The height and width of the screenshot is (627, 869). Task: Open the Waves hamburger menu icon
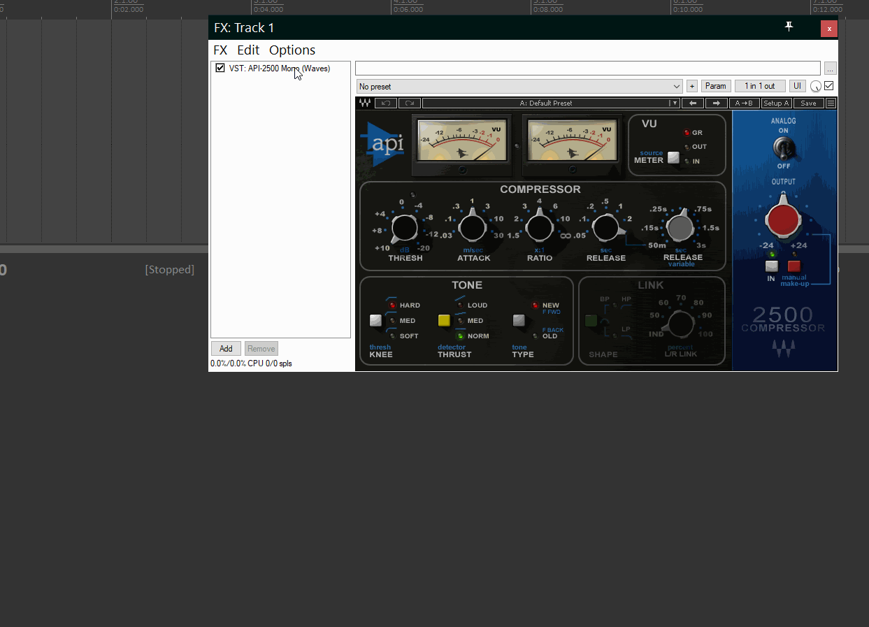point(831,103)
